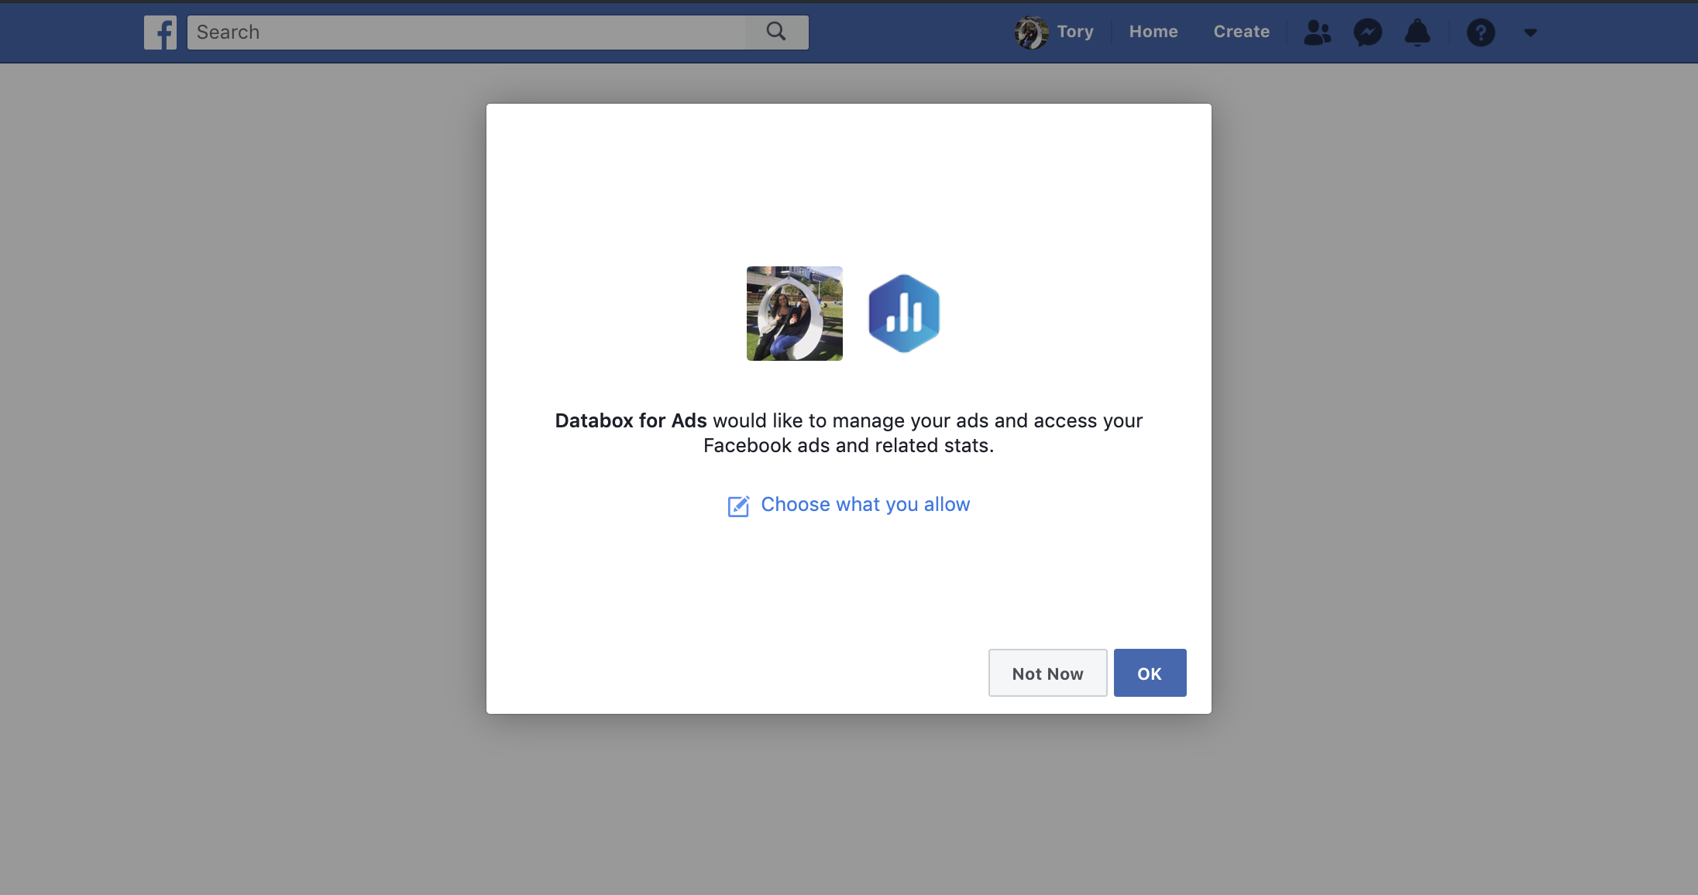Click the Help question mark icon
The image size is (1698, 895).
pos(1480,32)
